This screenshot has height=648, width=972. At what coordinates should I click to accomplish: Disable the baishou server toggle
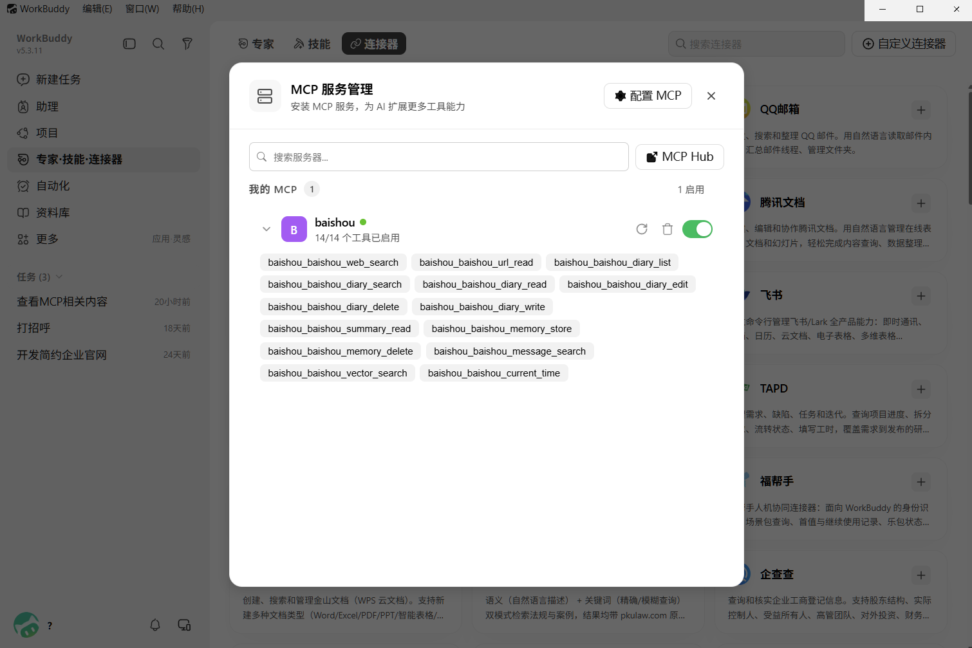tap(697, 229)
